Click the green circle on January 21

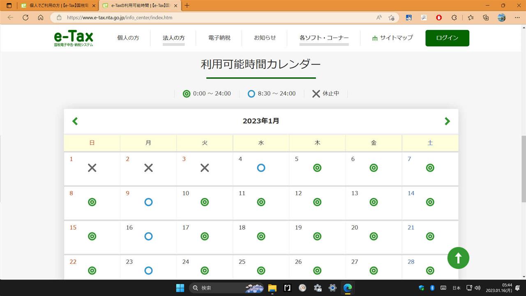tap(430, 236)
